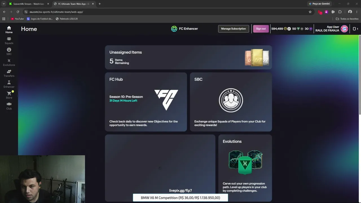This screenshot has height=203, width=361.
Task: Click the pack cards thumbnail in Unassigned Items
Action: (257, 58)
